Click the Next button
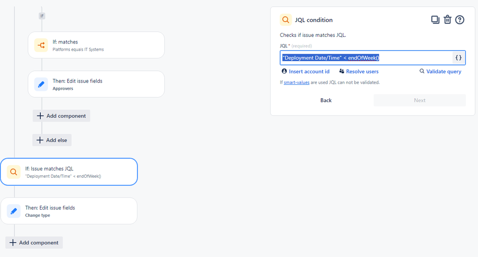This screenshot has height=257, width=478. pyautogui.click(x=420, y=100)
